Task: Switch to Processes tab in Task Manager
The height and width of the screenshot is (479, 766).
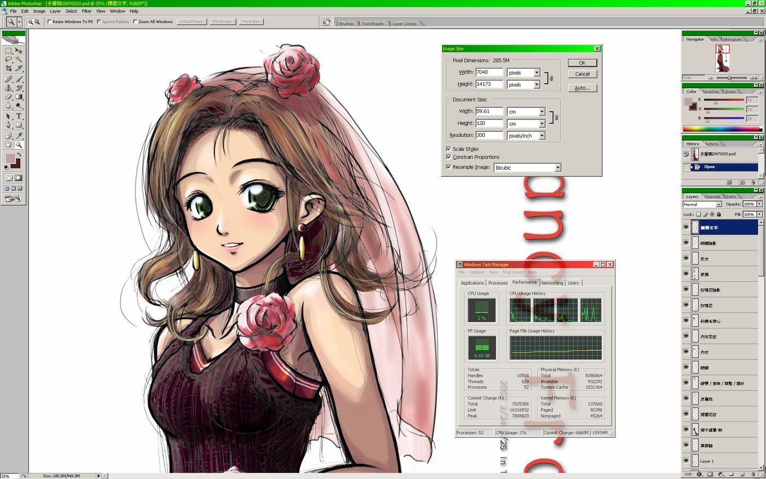Action: pos(497,283)
